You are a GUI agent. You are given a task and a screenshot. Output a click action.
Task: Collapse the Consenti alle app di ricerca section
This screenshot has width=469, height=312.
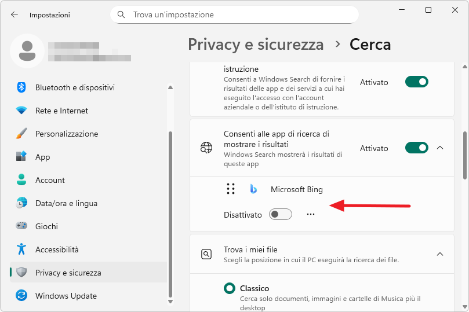[439, 148]
